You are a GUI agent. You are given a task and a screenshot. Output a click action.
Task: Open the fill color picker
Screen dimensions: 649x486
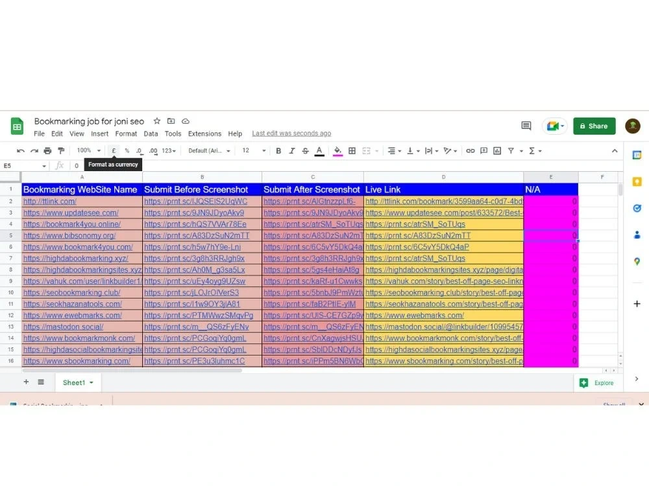tap(337, 151)
